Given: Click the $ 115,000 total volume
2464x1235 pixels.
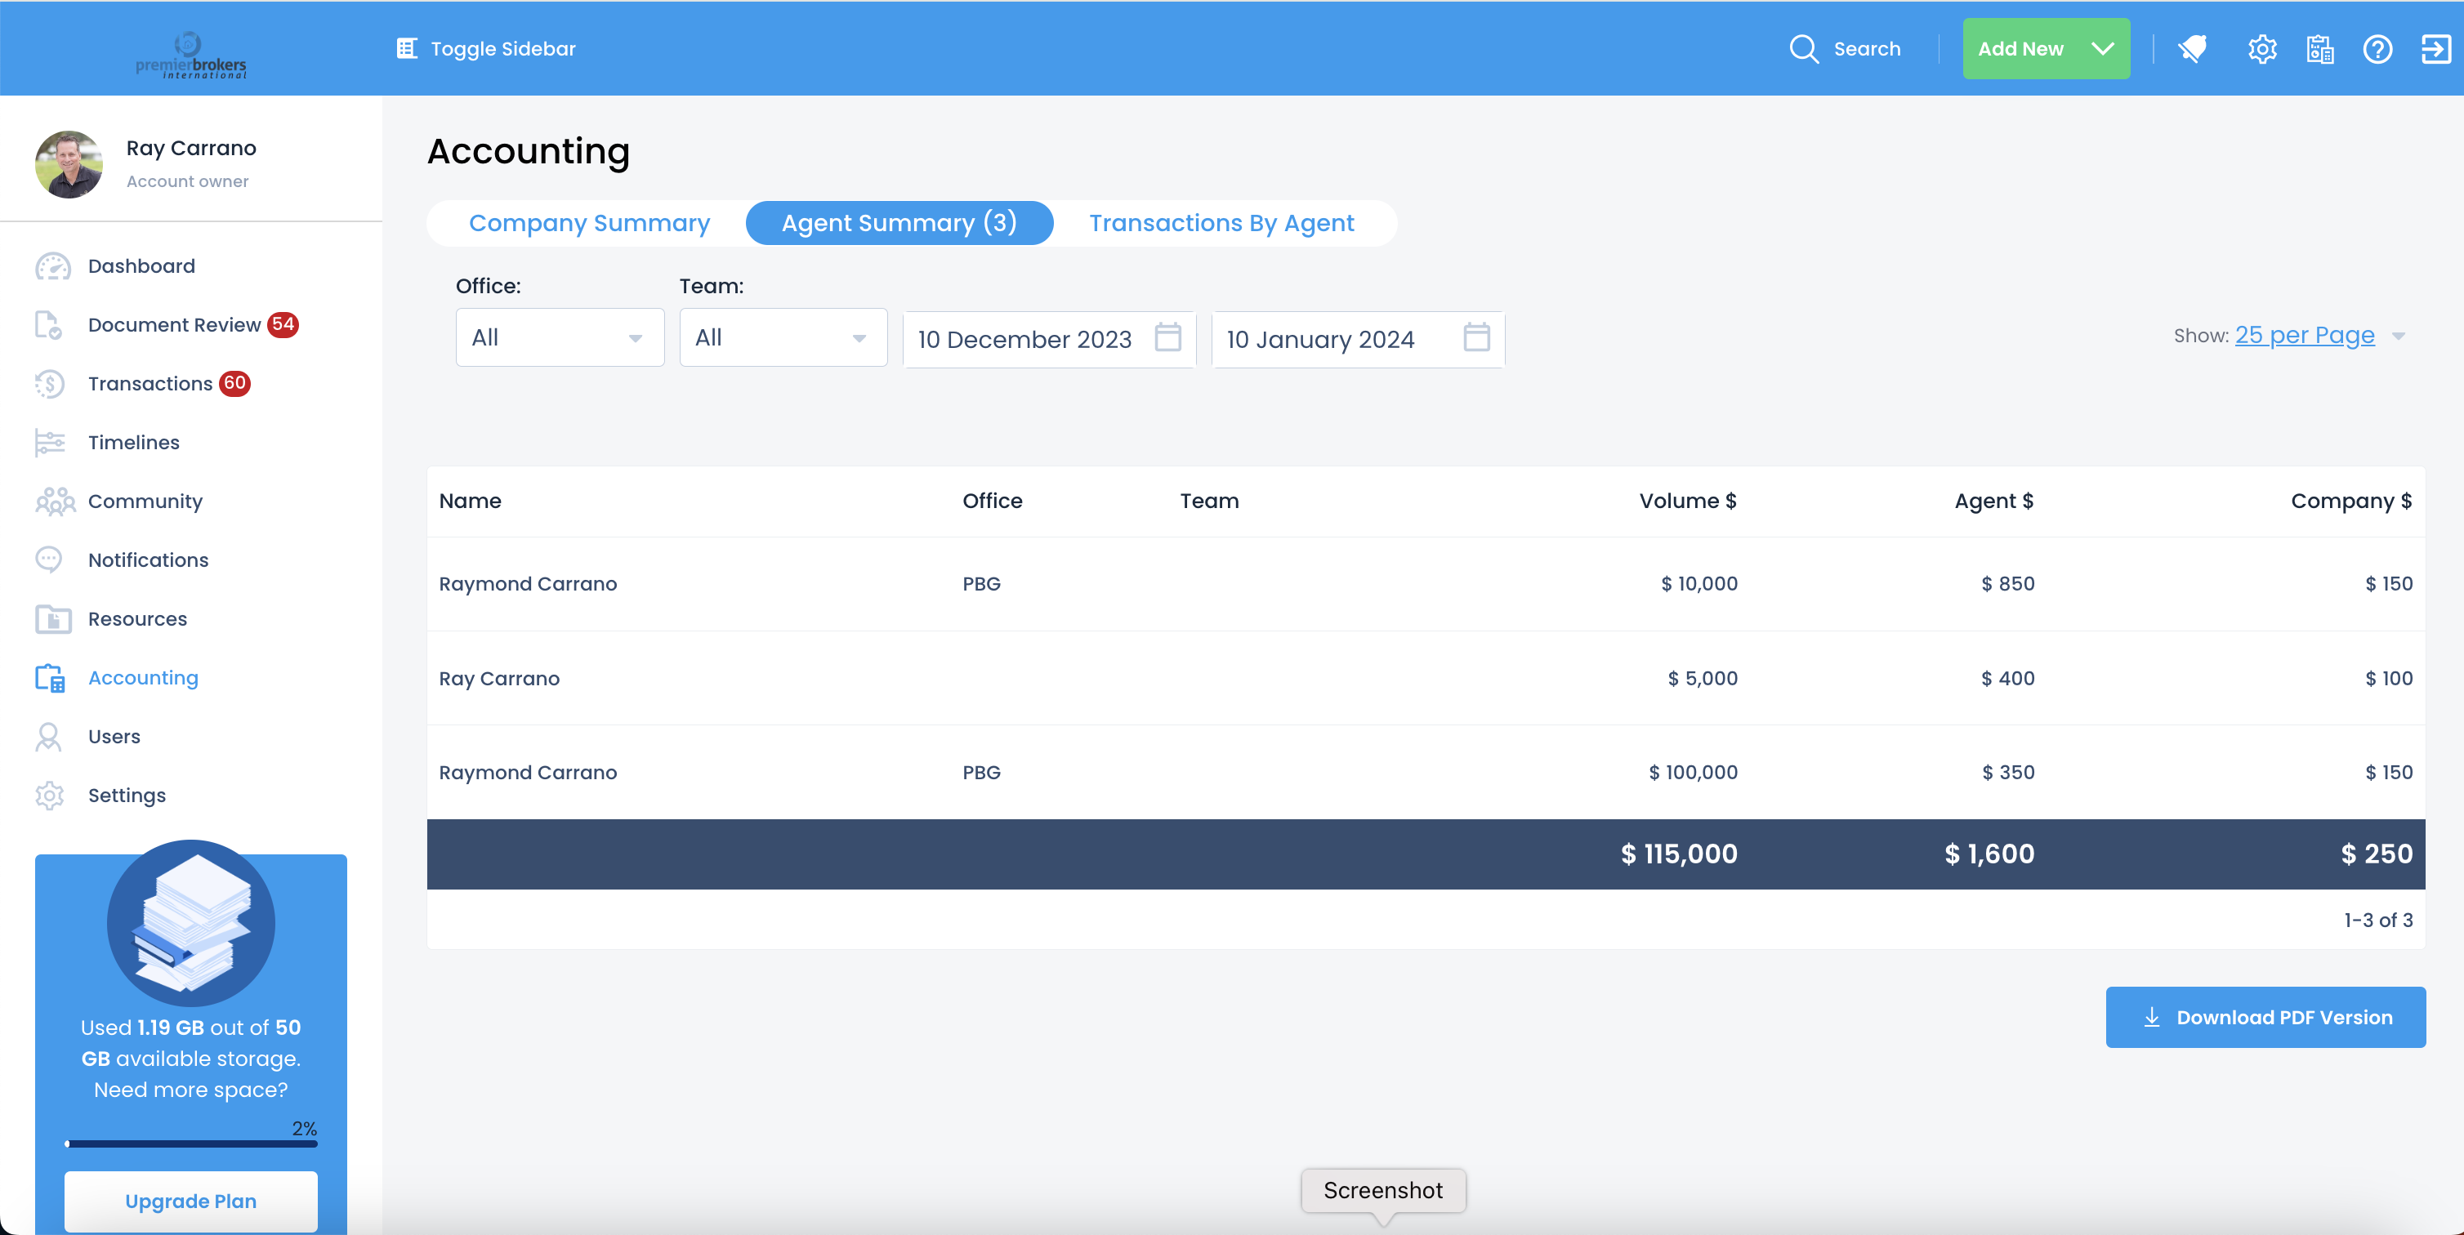Looking at the screenshot, I should [1679, 854].
